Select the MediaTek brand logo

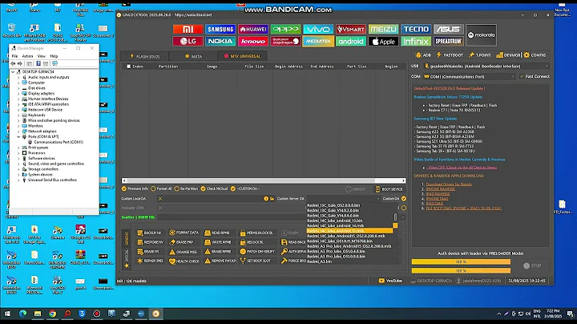click(x=318, y=41)
